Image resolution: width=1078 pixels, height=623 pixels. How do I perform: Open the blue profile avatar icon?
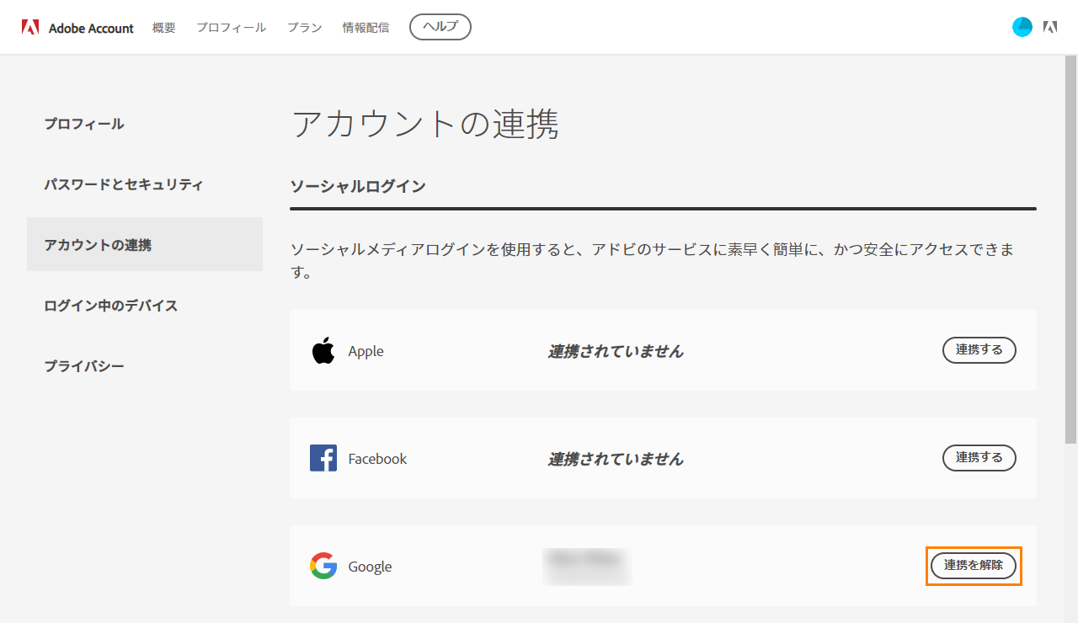pyautogui.click(x=1022, y=27)
